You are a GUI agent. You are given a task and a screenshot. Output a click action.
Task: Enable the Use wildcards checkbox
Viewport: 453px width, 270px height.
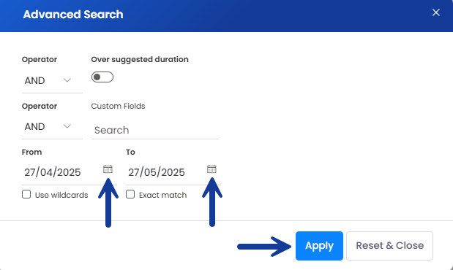[26, 195]
